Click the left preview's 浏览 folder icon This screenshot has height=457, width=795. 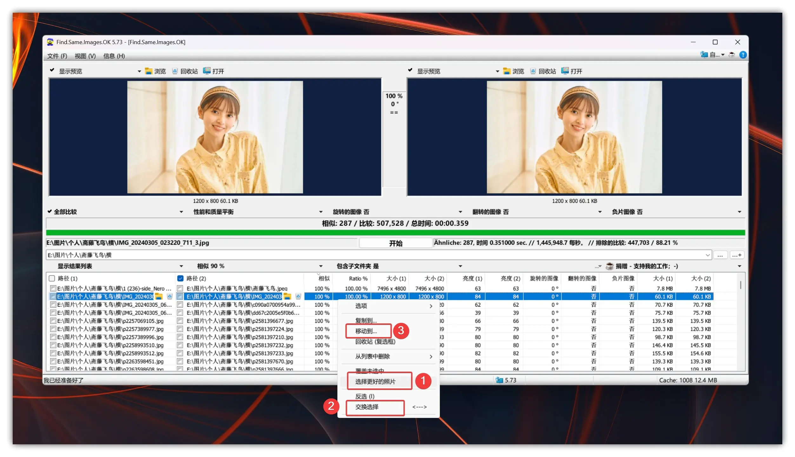[x=148, y=71]
